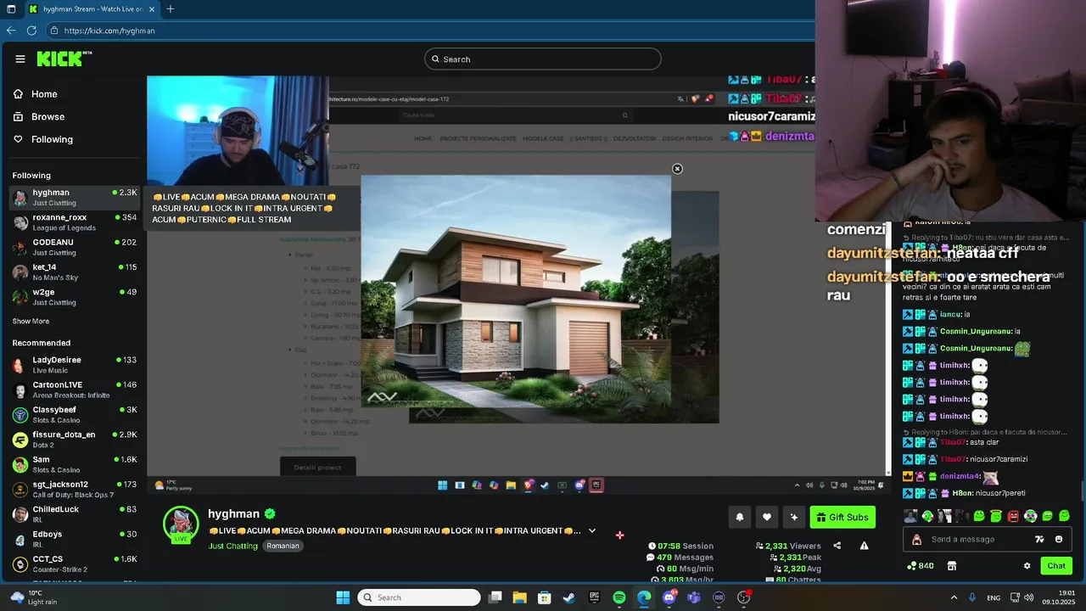The width and height of the screenshot is (1086, 611).
Task: Click the Gift Subs button
Action: coord(842,517)
